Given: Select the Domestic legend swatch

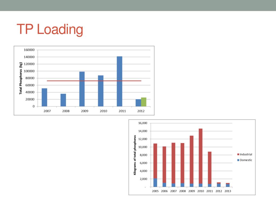Looking at the screenshot, I should pyautogui.click(x=238, y=160).
